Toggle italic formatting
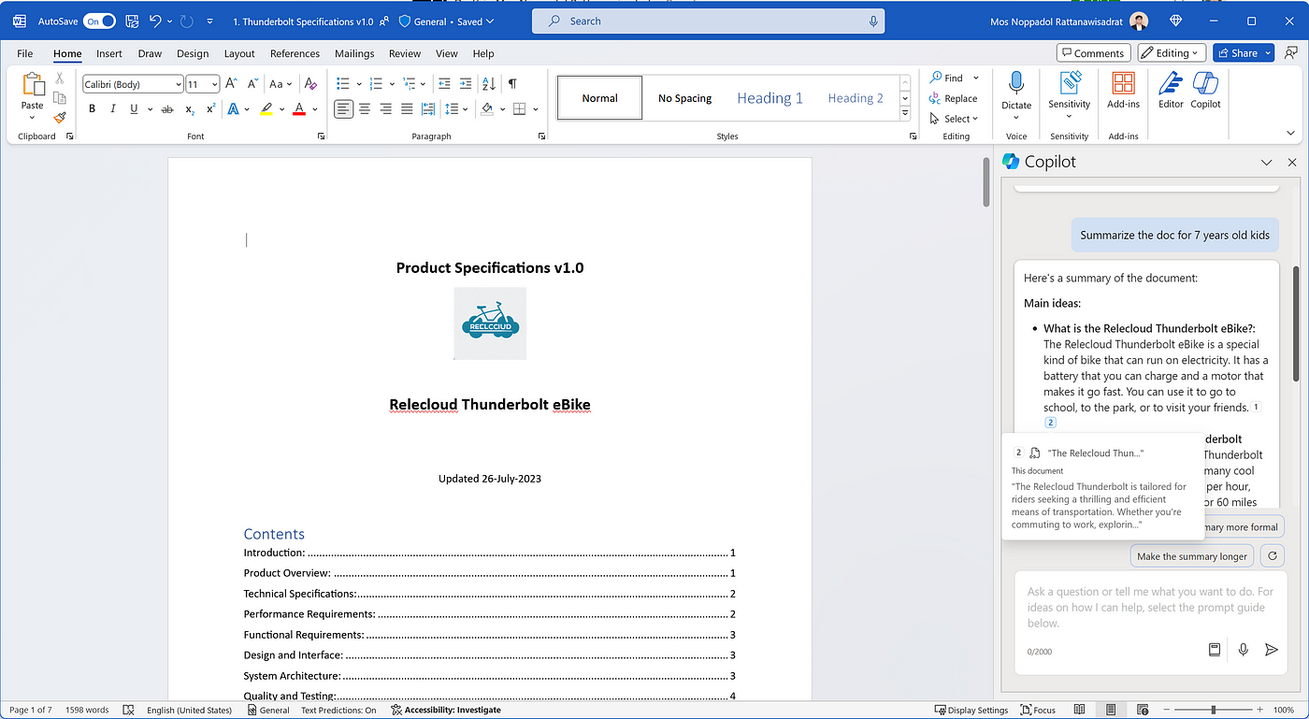Viewport: 1309px width, 719px height. click(x=113, y=109)
